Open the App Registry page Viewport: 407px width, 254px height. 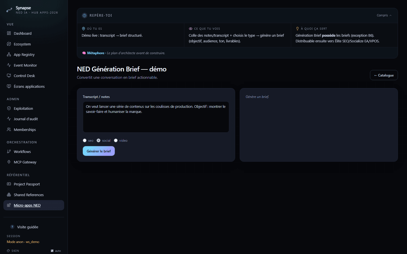click(x=34, y=54)
